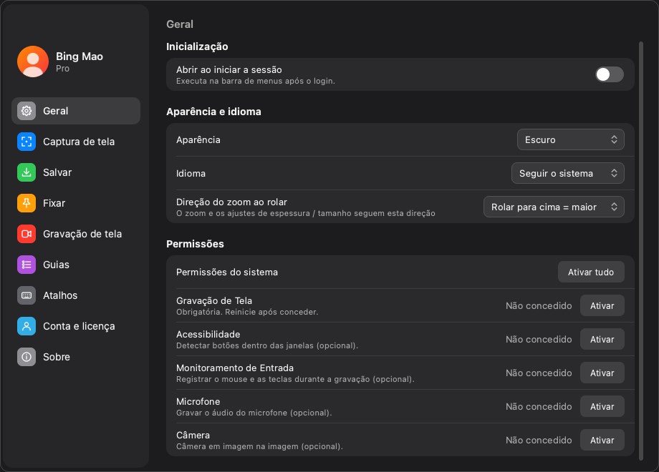Screen dimensions: 659x472
Task: Open Gravação de tela sidebar settings
Action: (76, 234)
